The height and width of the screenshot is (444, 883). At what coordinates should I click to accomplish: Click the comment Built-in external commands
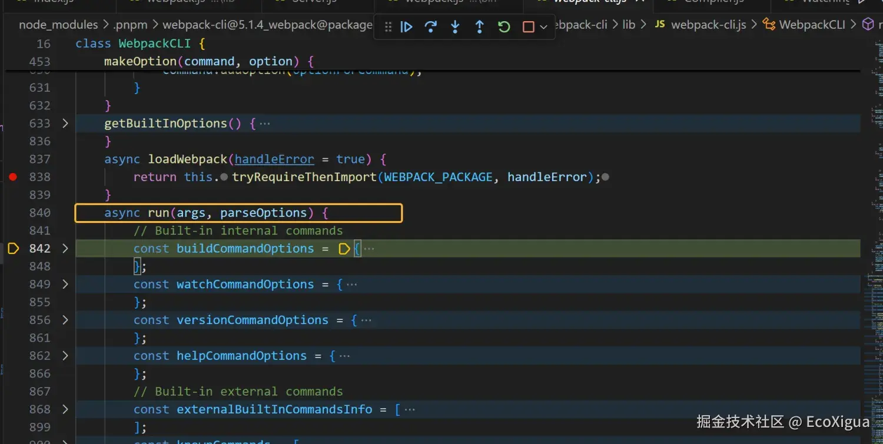point(238,392)
